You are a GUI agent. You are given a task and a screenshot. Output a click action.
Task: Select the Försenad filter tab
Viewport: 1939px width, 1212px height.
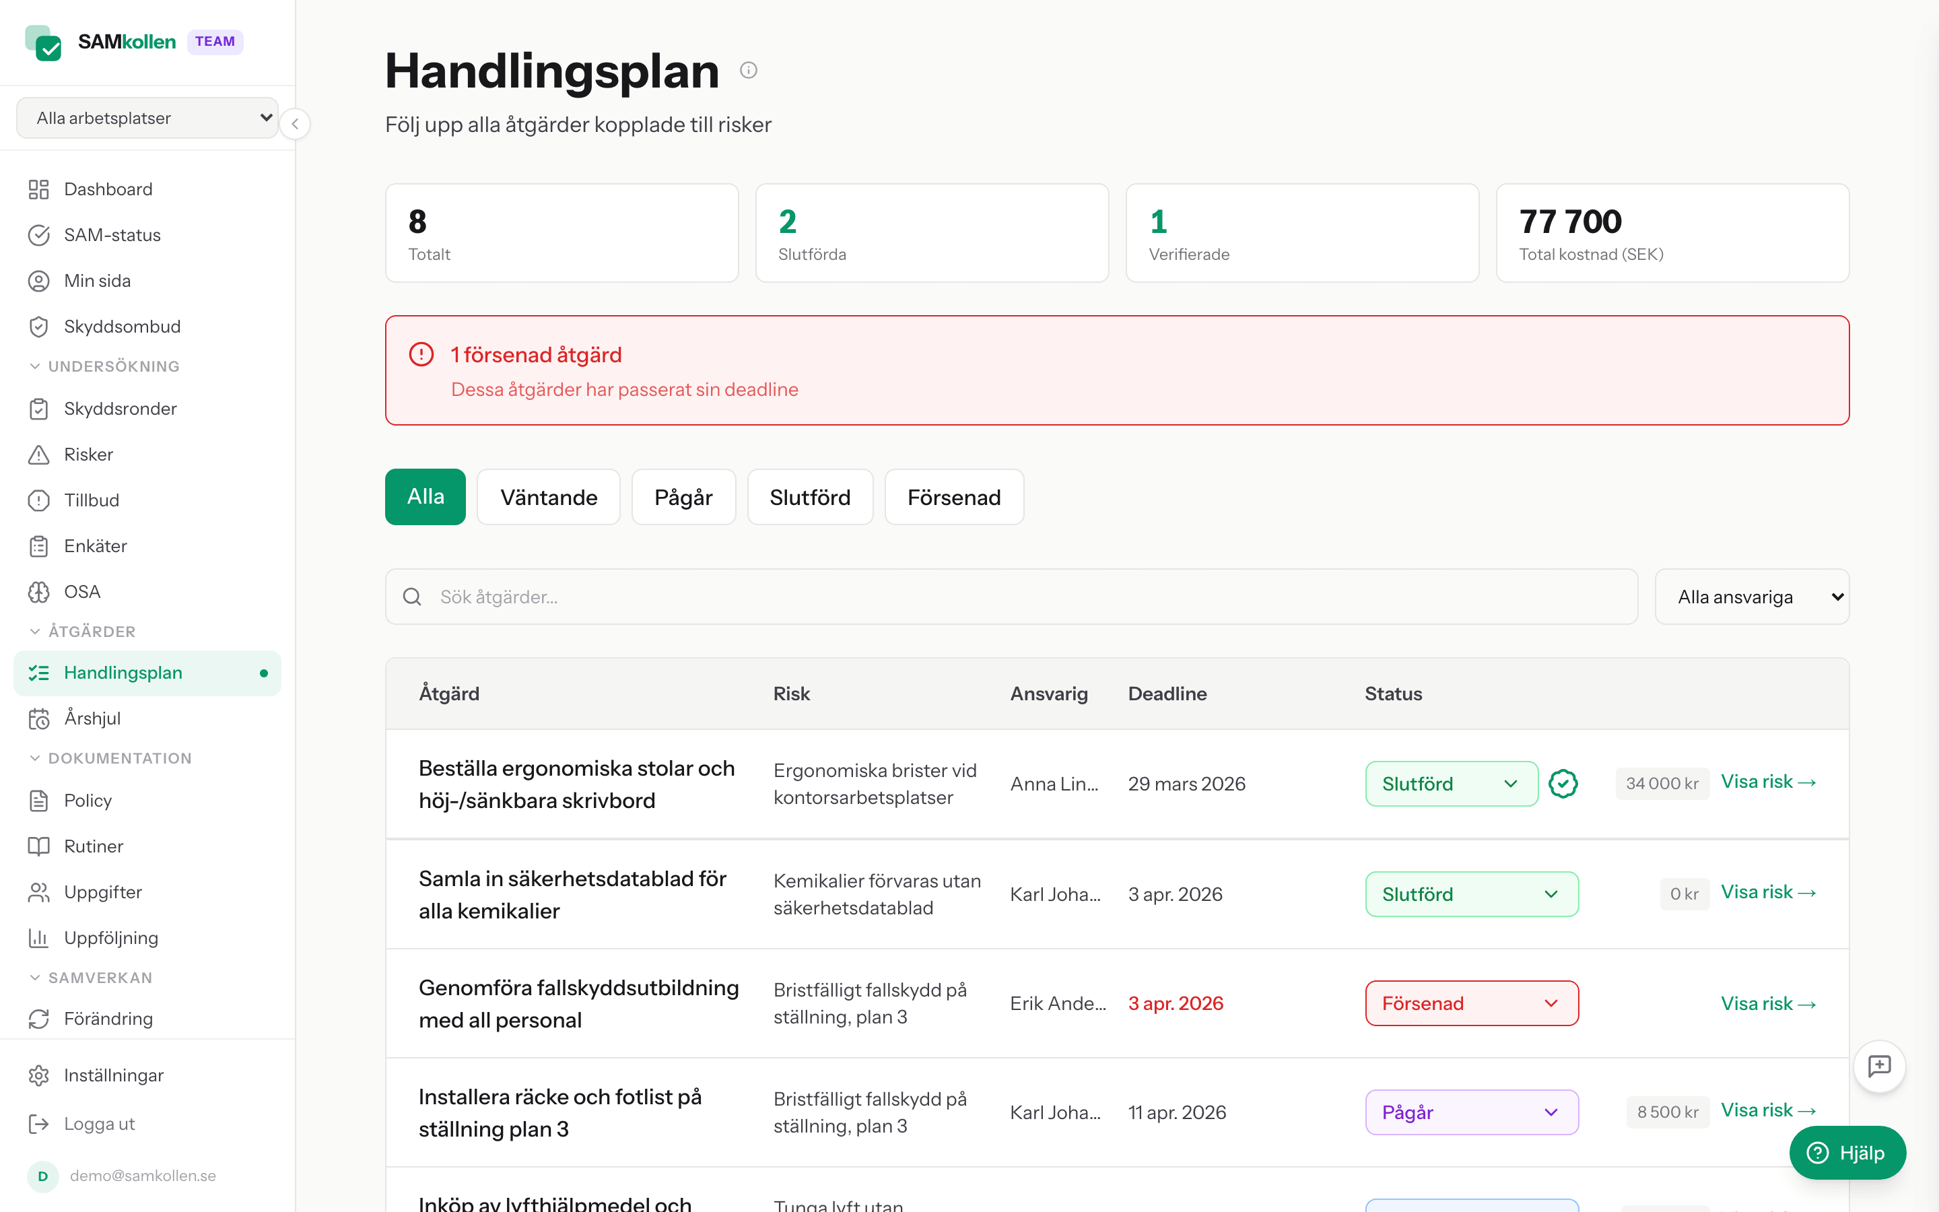click(x=953, y=497)
